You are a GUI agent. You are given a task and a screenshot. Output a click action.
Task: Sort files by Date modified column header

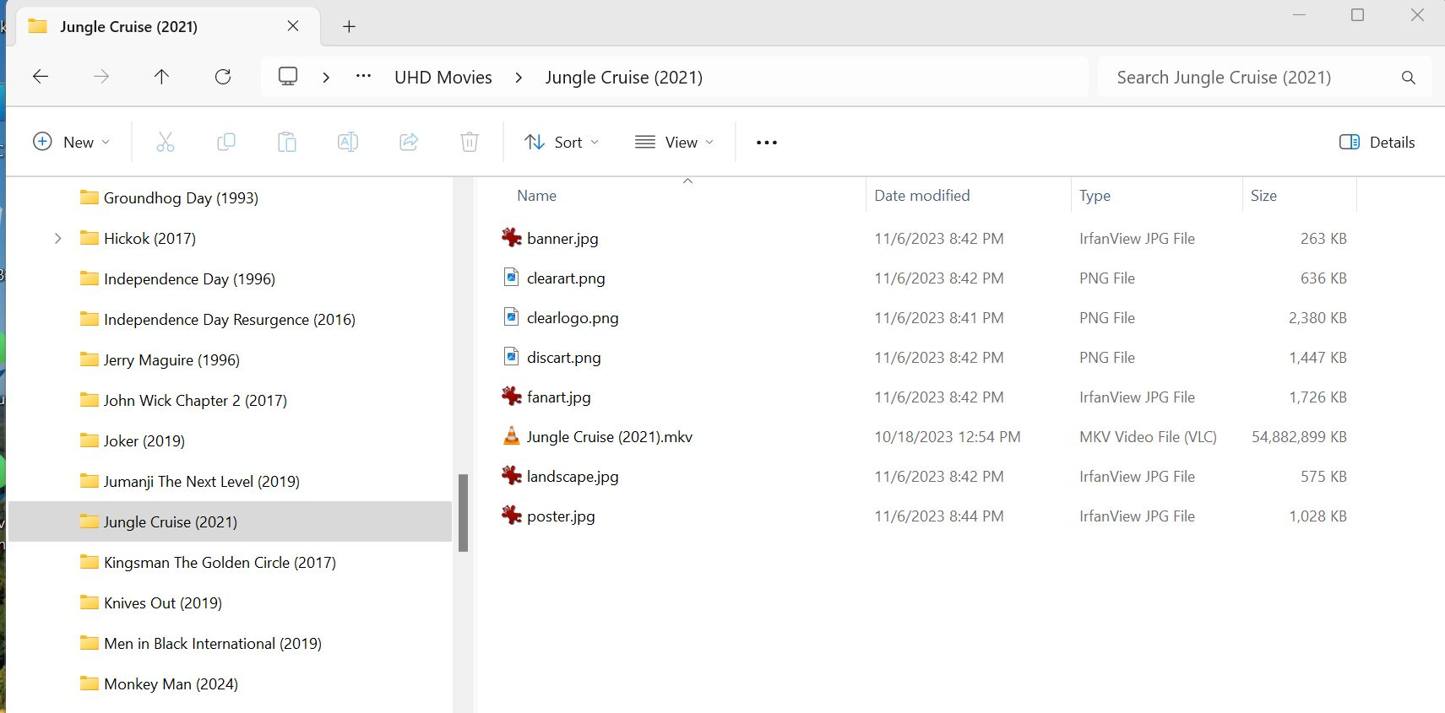921,196
